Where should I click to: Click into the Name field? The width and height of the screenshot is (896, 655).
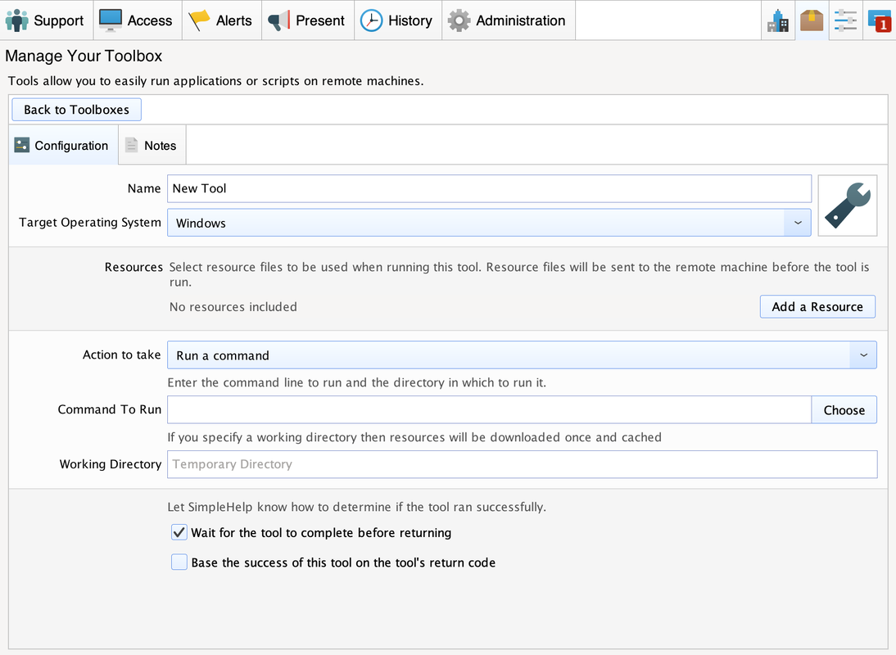pyautogui.click(x=489, y=188)
